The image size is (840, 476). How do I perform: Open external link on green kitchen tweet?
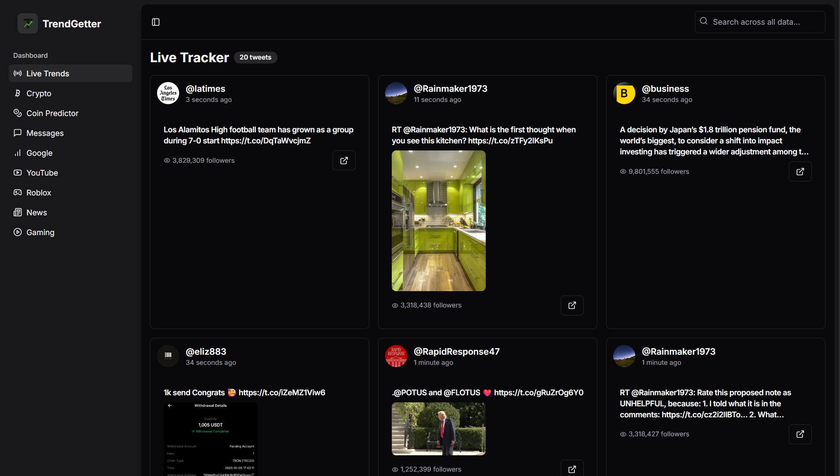[572, 305]
